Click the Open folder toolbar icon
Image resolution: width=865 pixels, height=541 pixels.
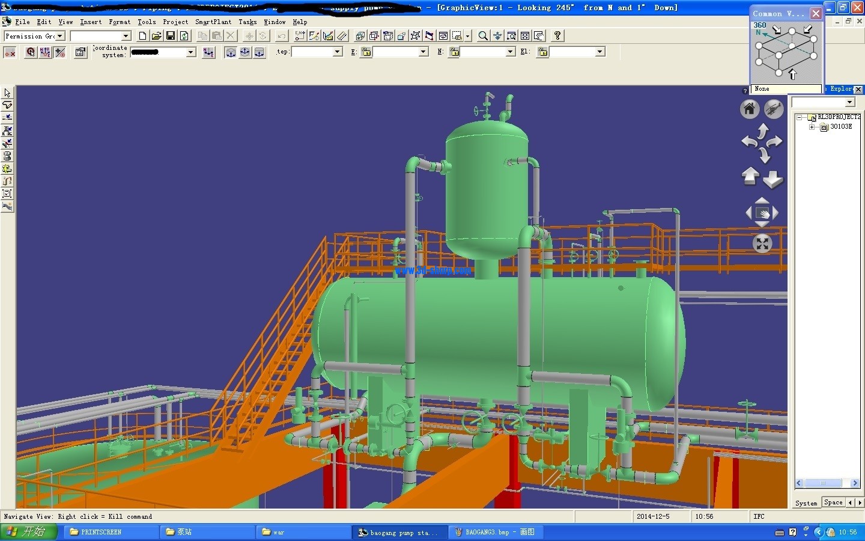(x=156, y=36)
